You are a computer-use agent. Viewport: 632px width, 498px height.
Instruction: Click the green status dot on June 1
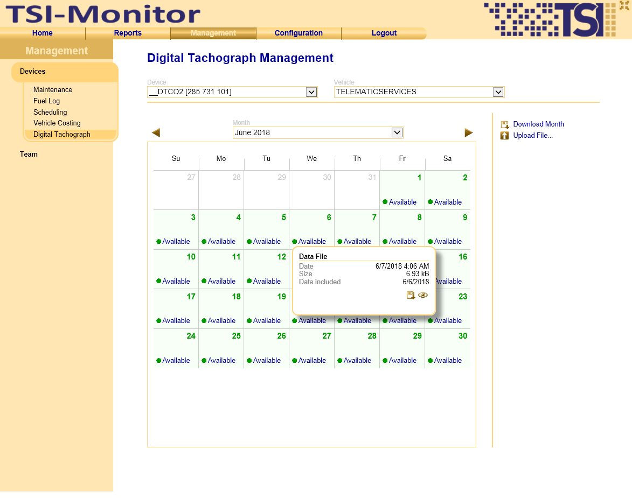point(385,202)
